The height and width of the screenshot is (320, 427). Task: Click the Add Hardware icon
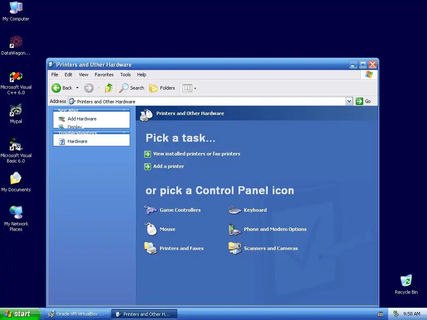[62, 119]
